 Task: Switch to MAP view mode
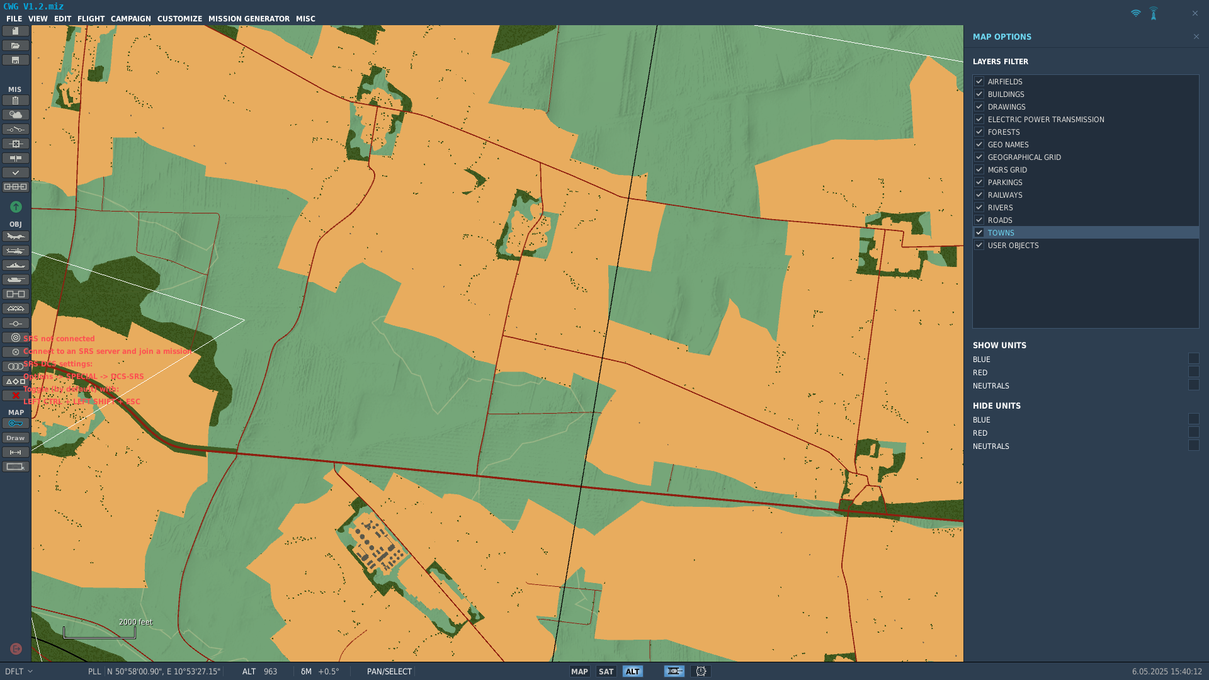pyautogui.click(x=579, y=671)
